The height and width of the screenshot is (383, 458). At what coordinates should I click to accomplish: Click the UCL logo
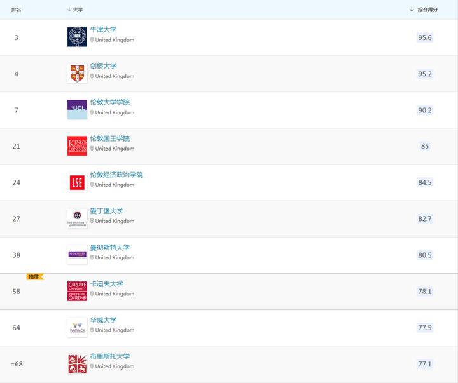click(x=77, y=110)
